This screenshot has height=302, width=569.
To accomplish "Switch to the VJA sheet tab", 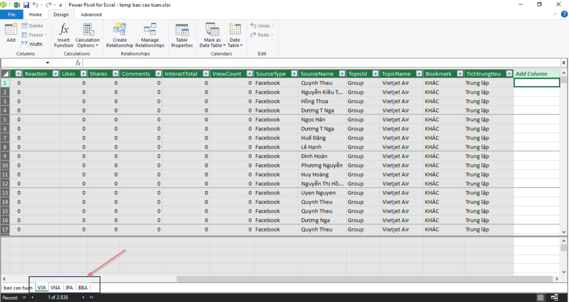I will coord(42,288).
